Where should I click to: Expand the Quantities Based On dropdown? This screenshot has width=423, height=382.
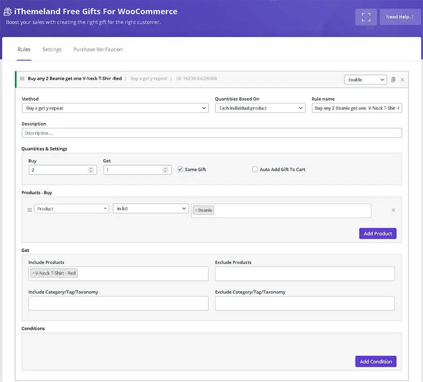pos(260,108)
